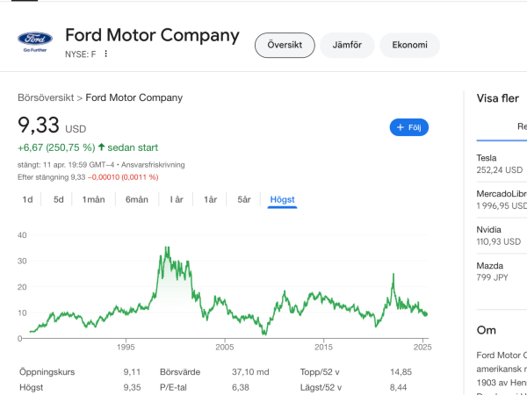Select the Mazda stock entry

(x=499, y=271)
